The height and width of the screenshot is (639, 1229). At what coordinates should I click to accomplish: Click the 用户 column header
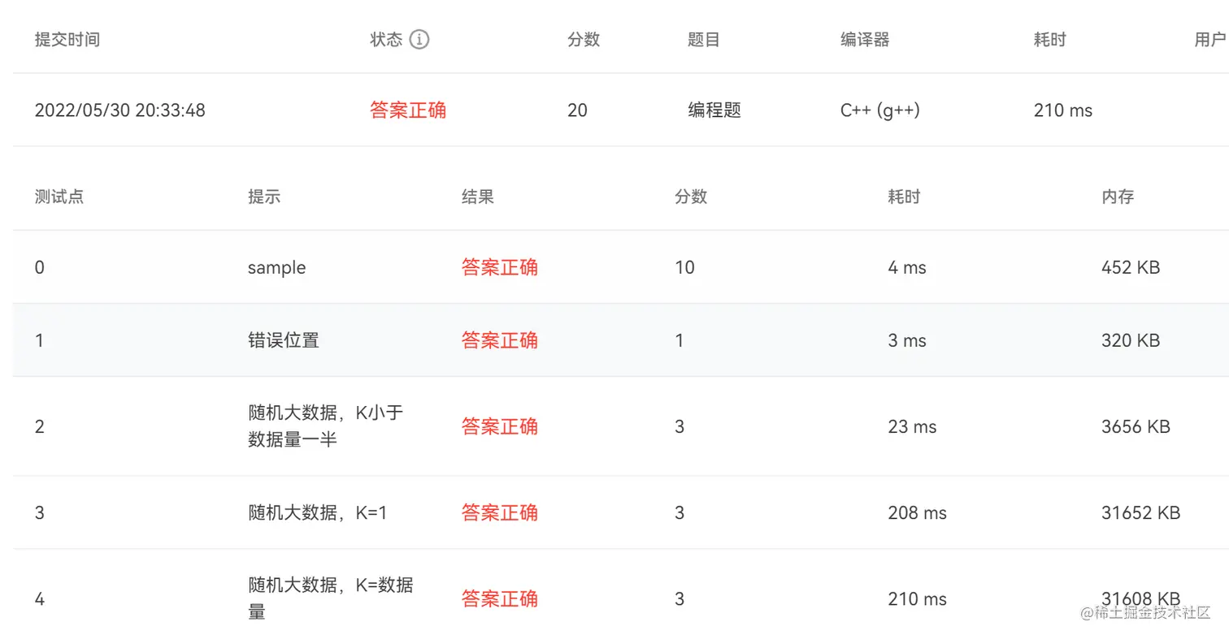[1210, 40]
